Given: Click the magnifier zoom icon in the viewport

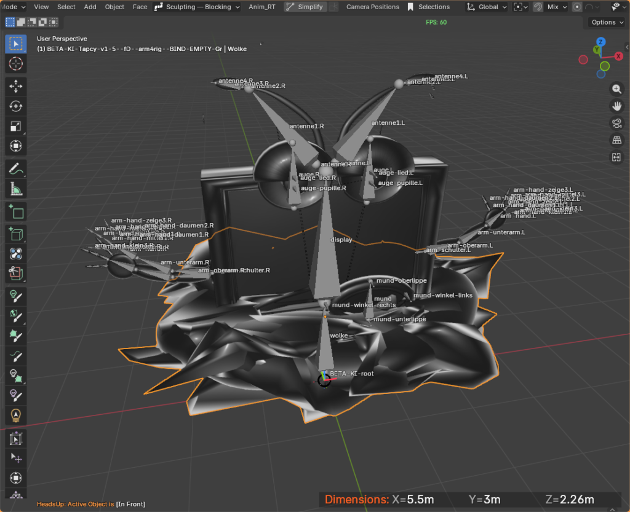Looking at the screenshot, I should pos(616,89).
